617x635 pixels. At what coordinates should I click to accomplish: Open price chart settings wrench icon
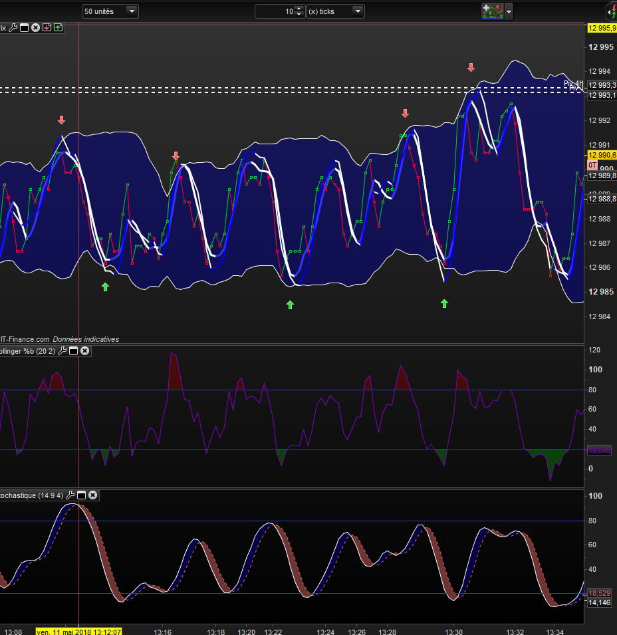pos(13,27)
